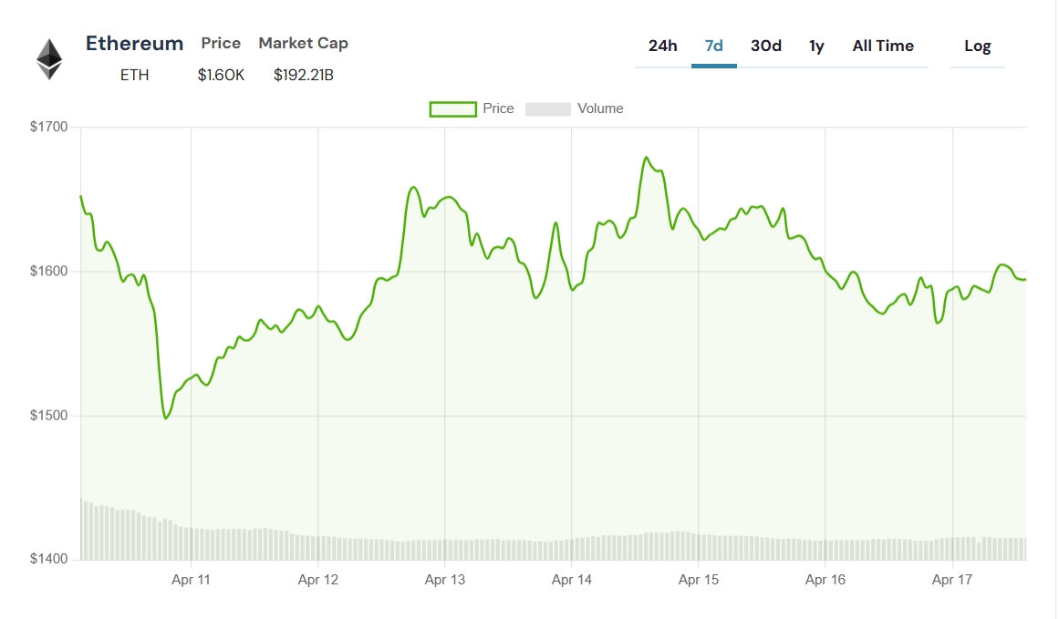Toggle the Volume series legend
This screenshot has height=619, width=1059.
point(574,108)
